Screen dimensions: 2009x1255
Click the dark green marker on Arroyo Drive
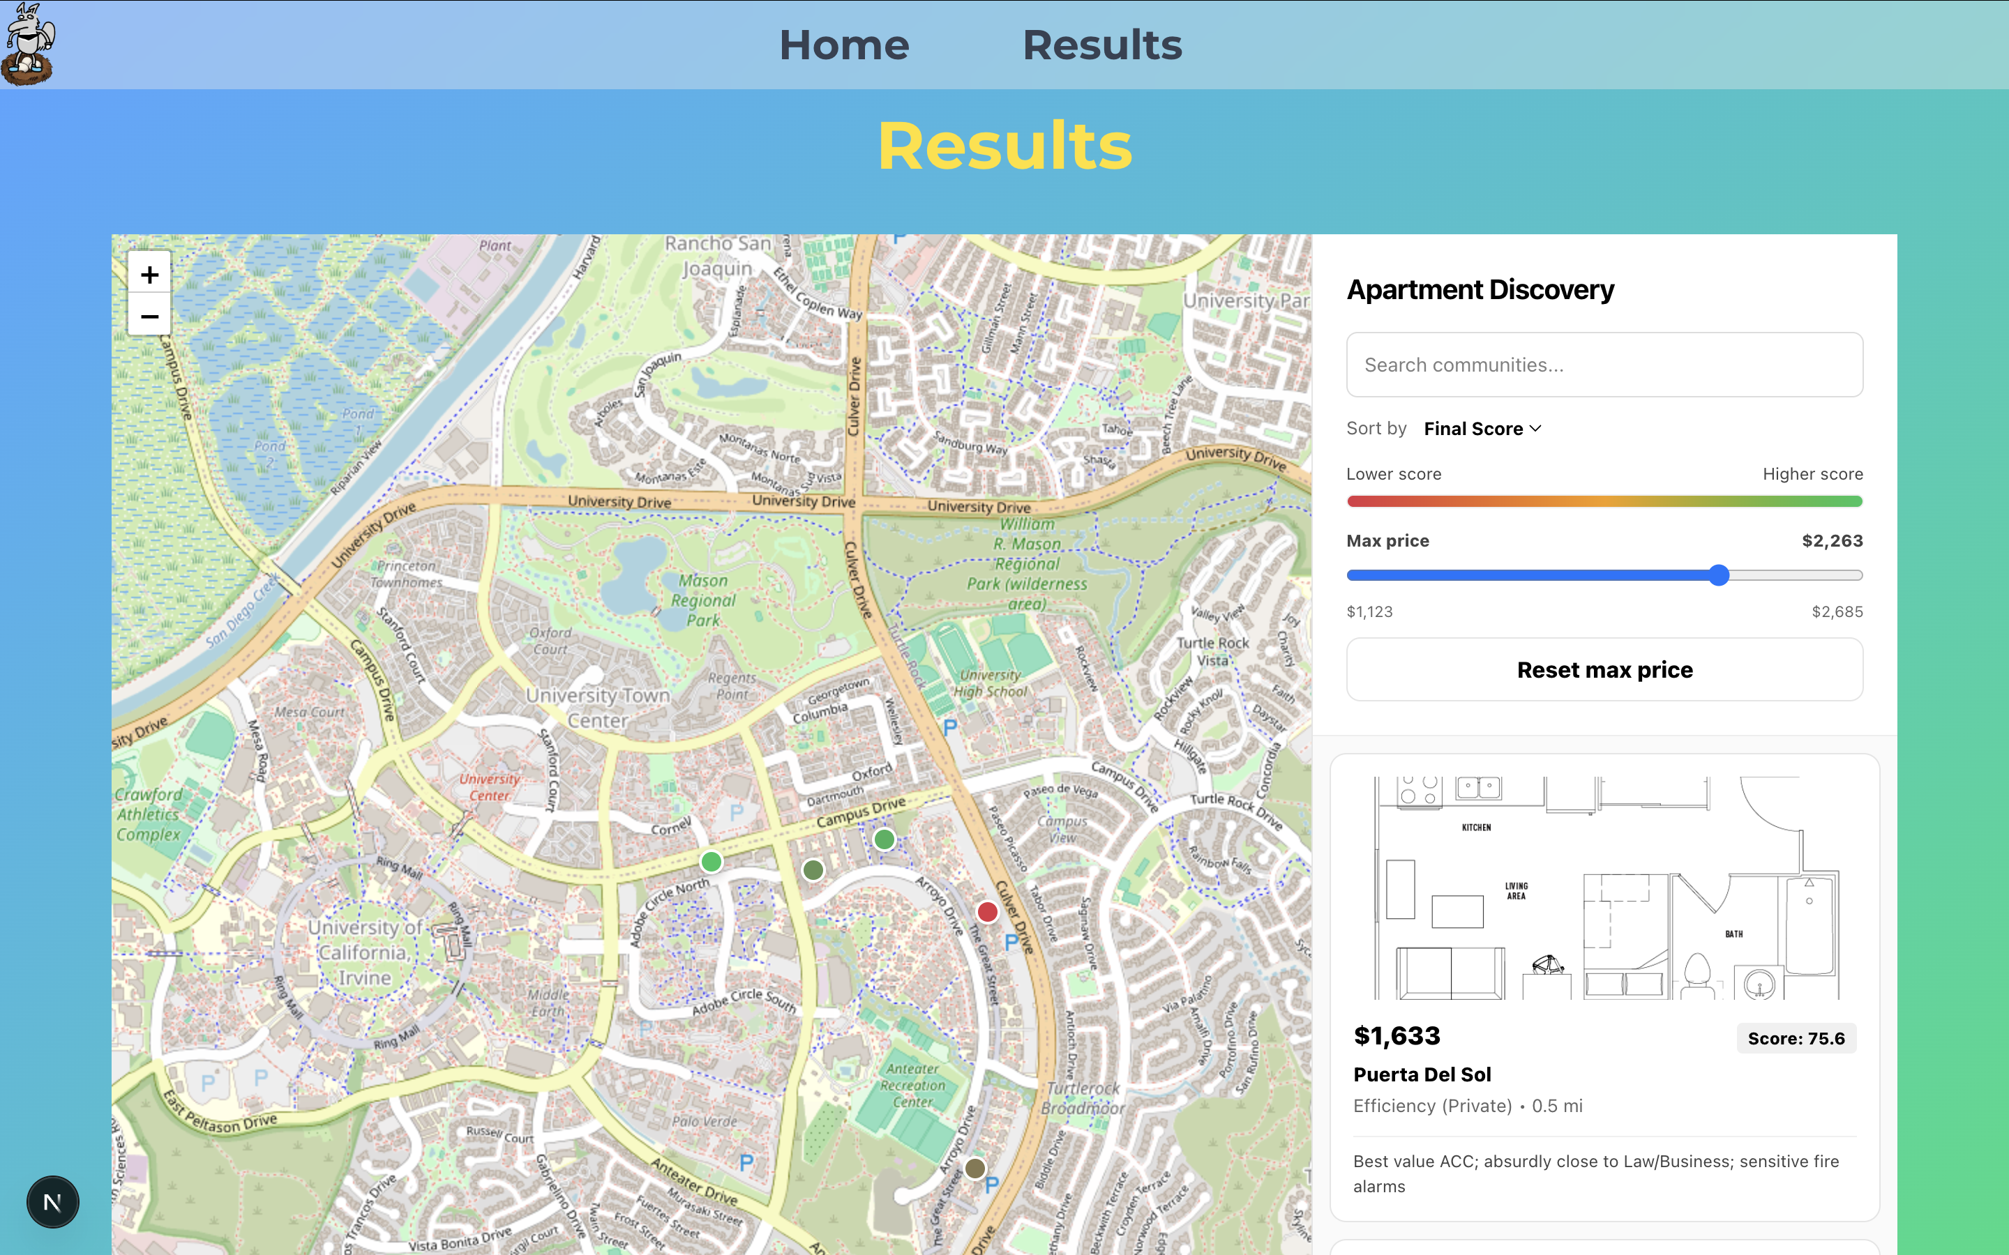(x=813, y=870)
